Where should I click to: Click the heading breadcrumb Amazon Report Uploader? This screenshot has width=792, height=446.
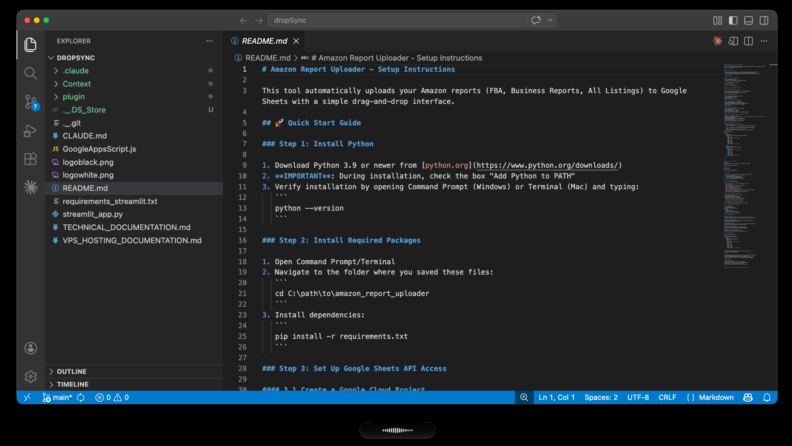pyautogui.click(x=397, y=58)
